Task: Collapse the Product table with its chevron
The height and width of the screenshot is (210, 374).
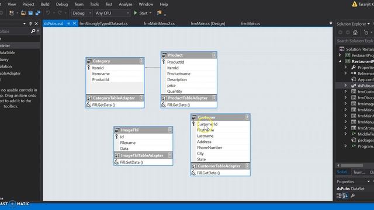Action: [x=214, y=55]
